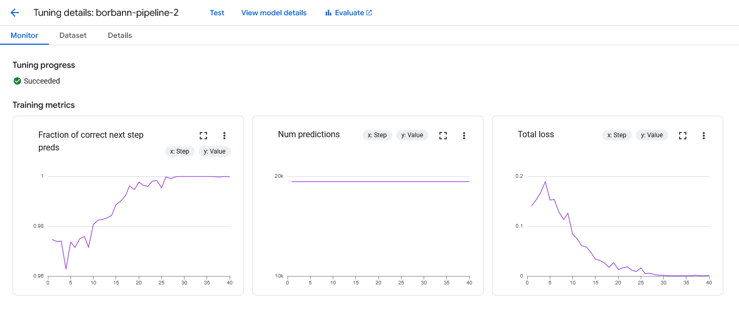Expand Total loss chart to fullscreen
Viewport: 739px width, 316px height.
click(x=683, y=135)
